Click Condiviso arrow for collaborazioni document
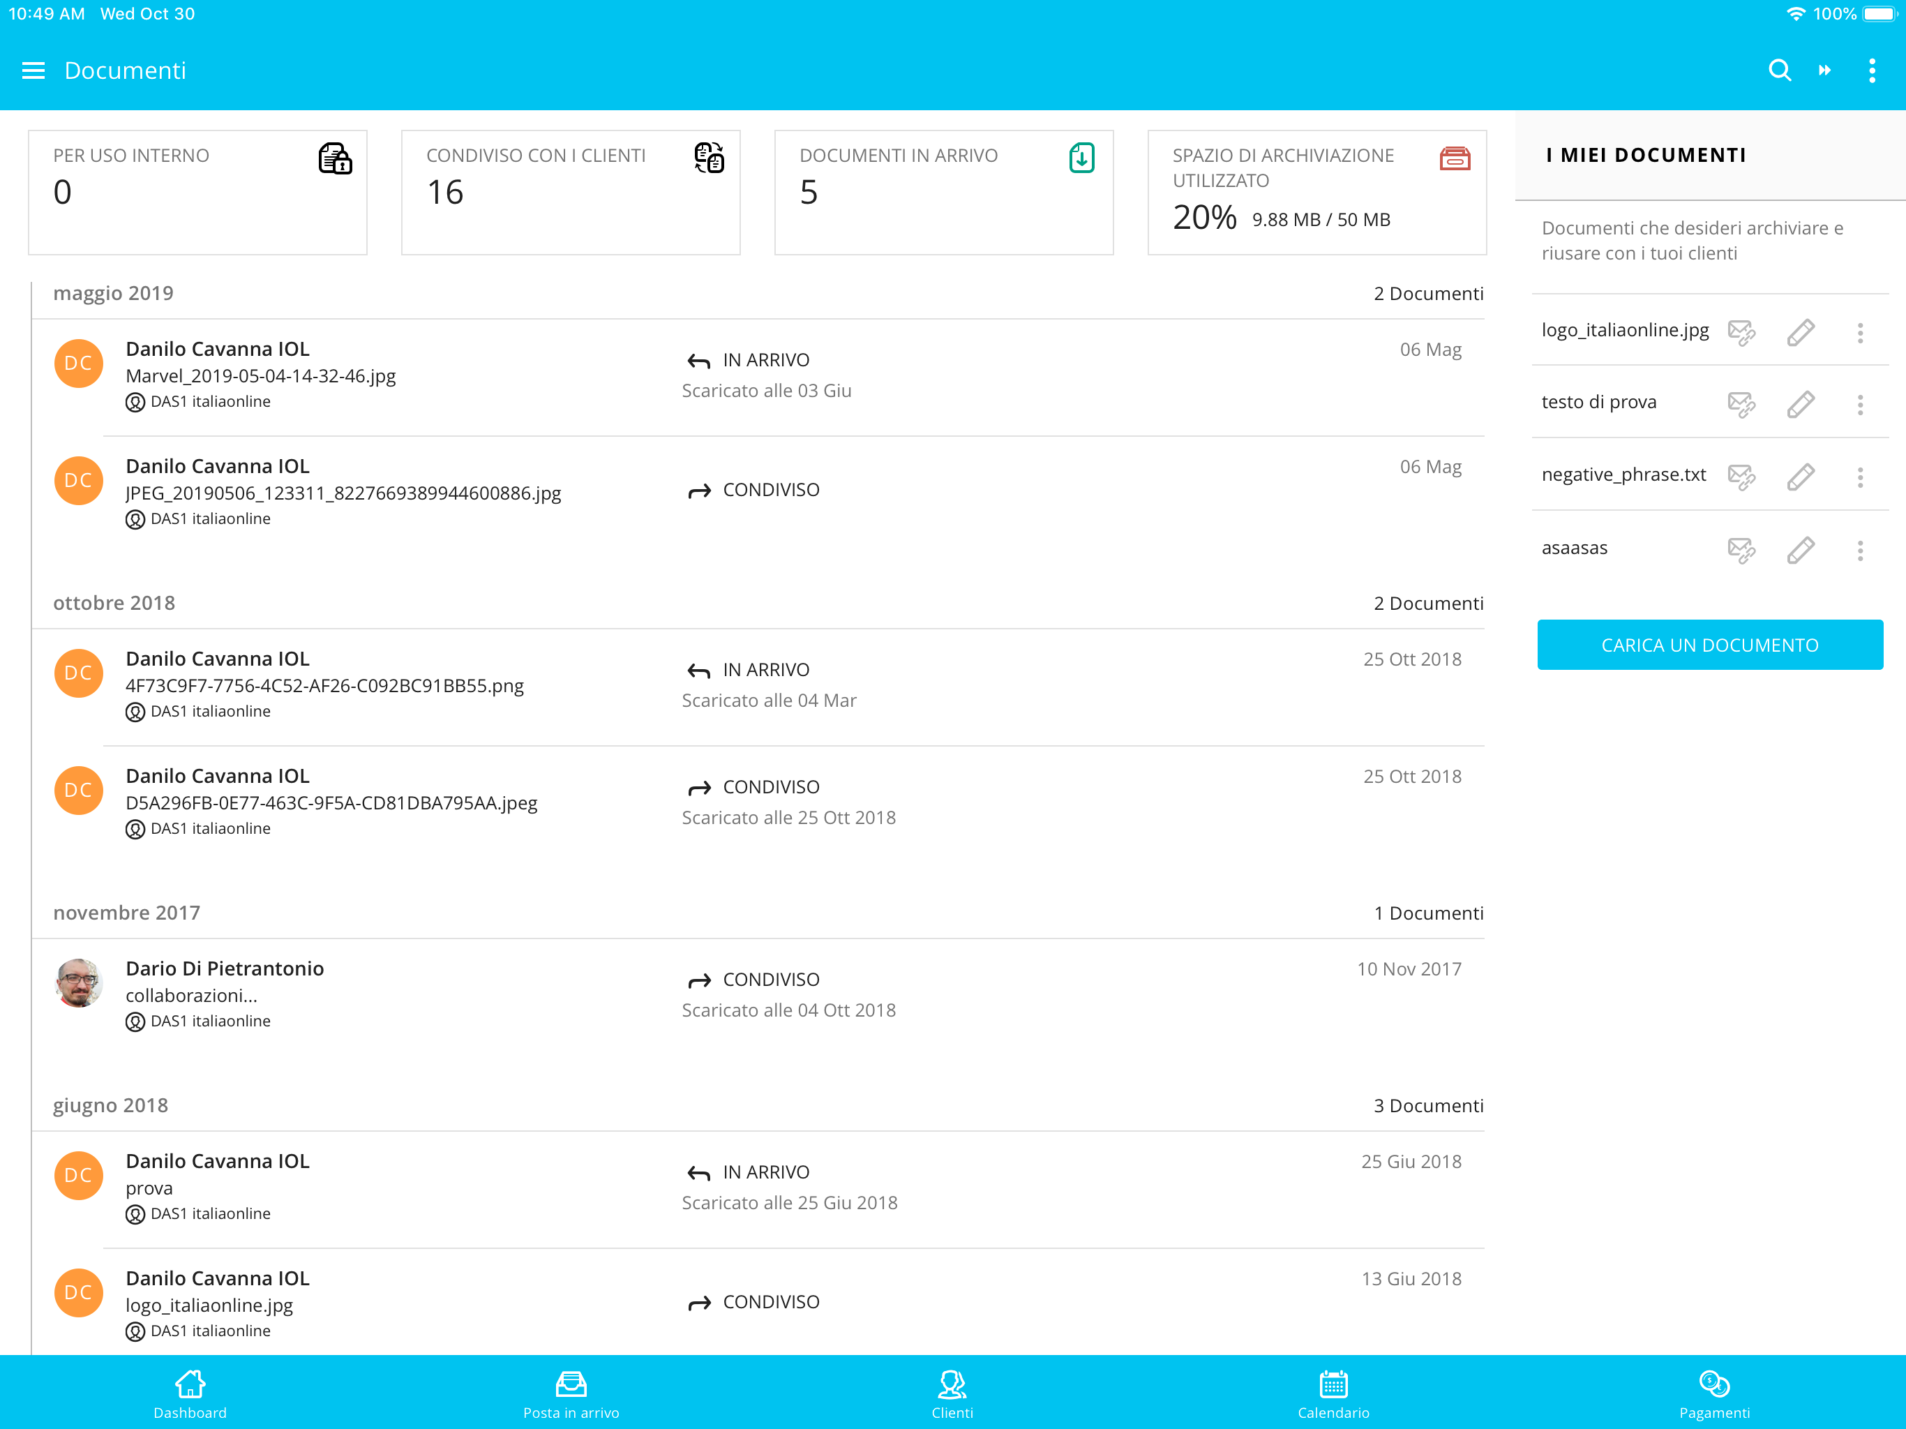Image resolution: width=1906 pixels, height=1429 pixels. coord(699,980)
